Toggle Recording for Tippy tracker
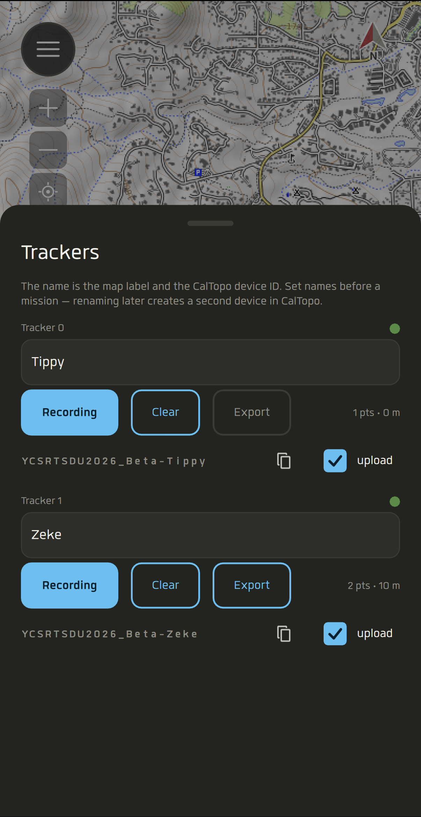Screen dimensions: 421x817 (70, 412)
